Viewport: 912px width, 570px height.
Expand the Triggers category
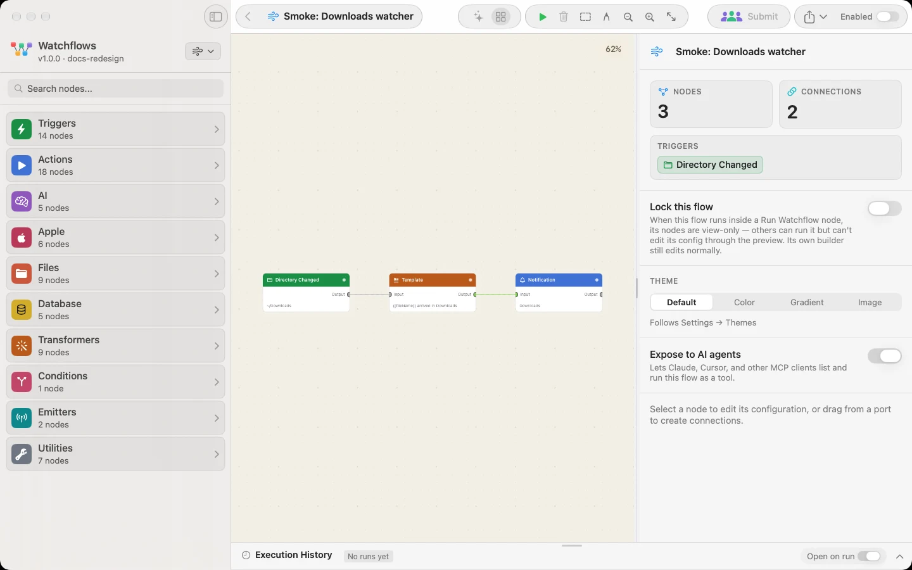[x=115, y=129]
